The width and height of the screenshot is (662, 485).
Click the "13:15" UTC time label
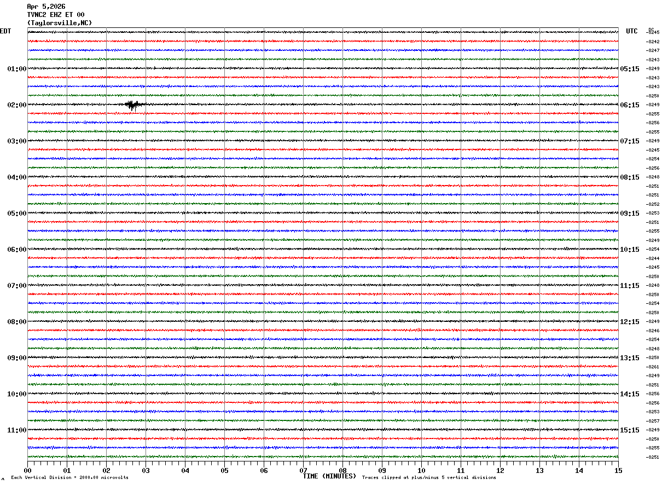pyautogui.click(x=629, y=358)
